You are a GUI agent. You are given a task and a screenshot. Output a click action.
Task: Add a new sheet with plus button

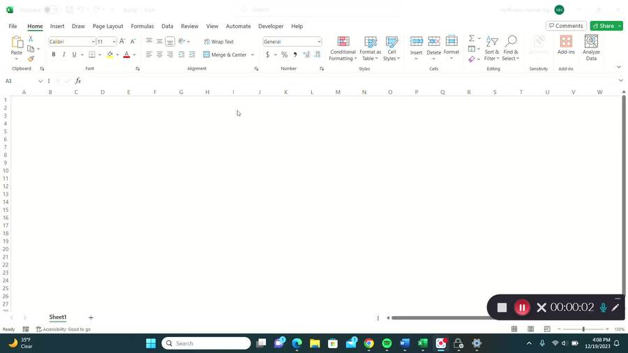click(91, 317)
